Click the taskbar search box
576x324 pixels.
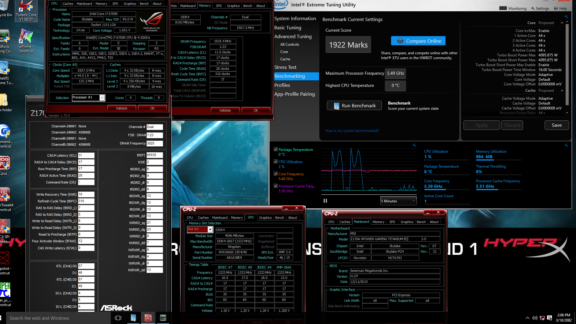(58, 318)
